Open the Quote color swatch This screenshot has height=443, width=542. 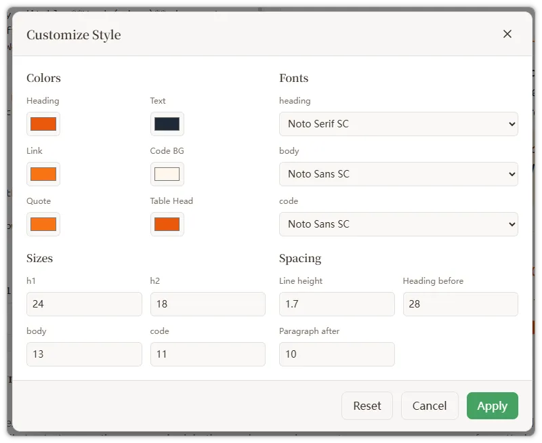tap(43, 224)
